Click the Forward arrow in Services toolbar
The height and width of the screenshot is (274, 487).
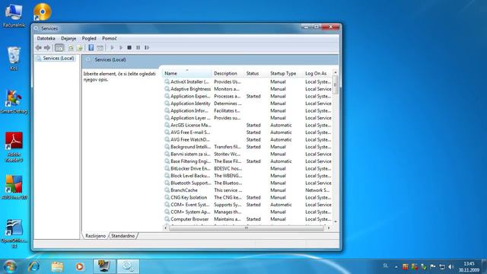click(47, 47)
